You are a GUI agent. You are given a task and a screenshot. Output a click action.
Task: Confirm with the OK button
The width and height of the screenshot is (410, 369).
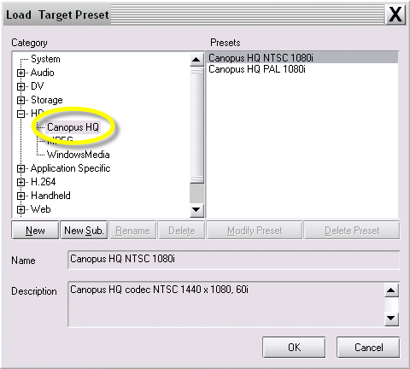click(294, 348)
